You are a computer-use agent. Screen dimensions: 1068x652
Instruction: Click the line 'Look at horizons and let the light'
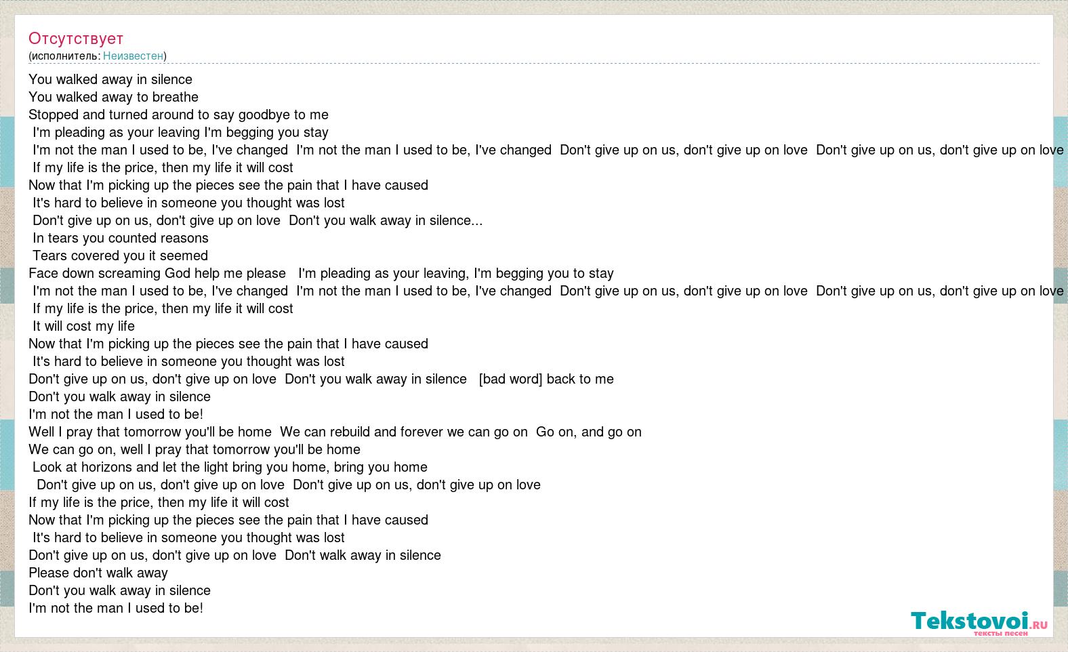(x=230, y=467)
